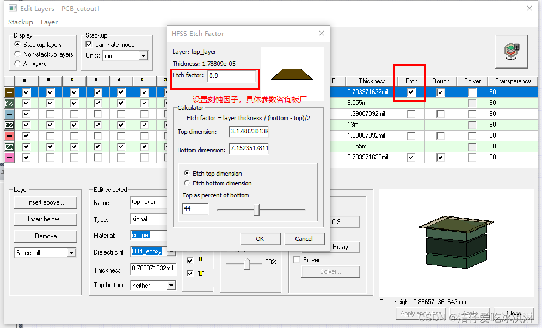Click the Insert below... button

pos(46,219)
